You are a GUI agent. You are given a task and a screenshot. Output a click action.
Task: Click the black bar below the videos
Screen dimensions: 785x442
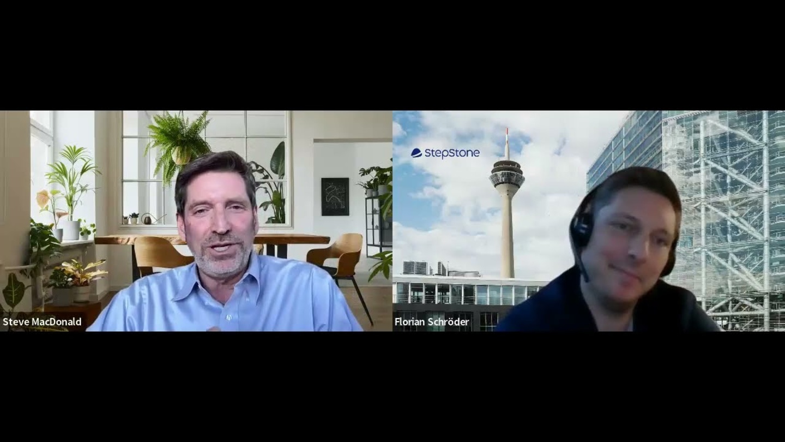pyautogui.click(x=392, y=386)
